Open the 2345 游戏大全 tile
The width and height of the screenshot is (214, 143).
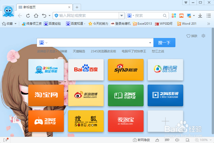46,121
